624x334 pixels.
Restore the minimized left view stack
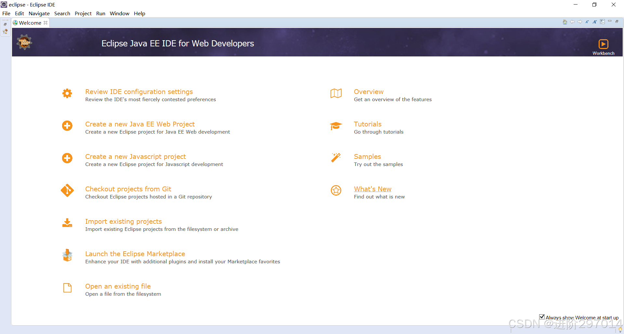pos(5,24)
